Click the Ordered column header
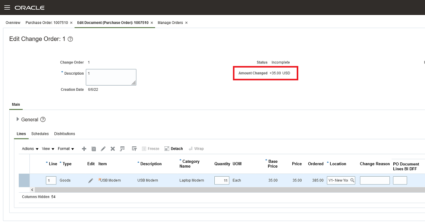The image size is (425, 224). [x=316, y=164]
